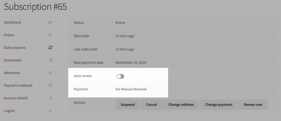Go to the Orders menu item
The width and height of the screenshot is (281, 121).
(x=9, y=35)
